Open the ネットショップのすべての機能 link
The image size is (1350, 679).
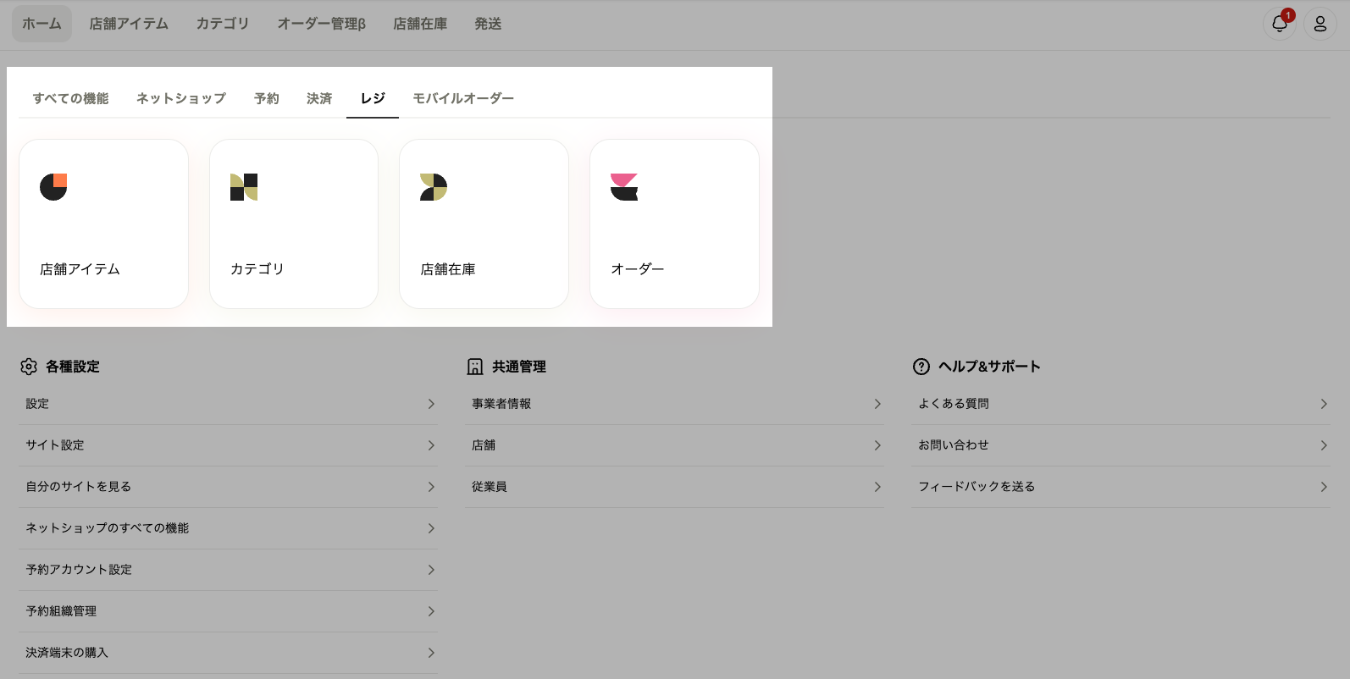coord(229,528)
